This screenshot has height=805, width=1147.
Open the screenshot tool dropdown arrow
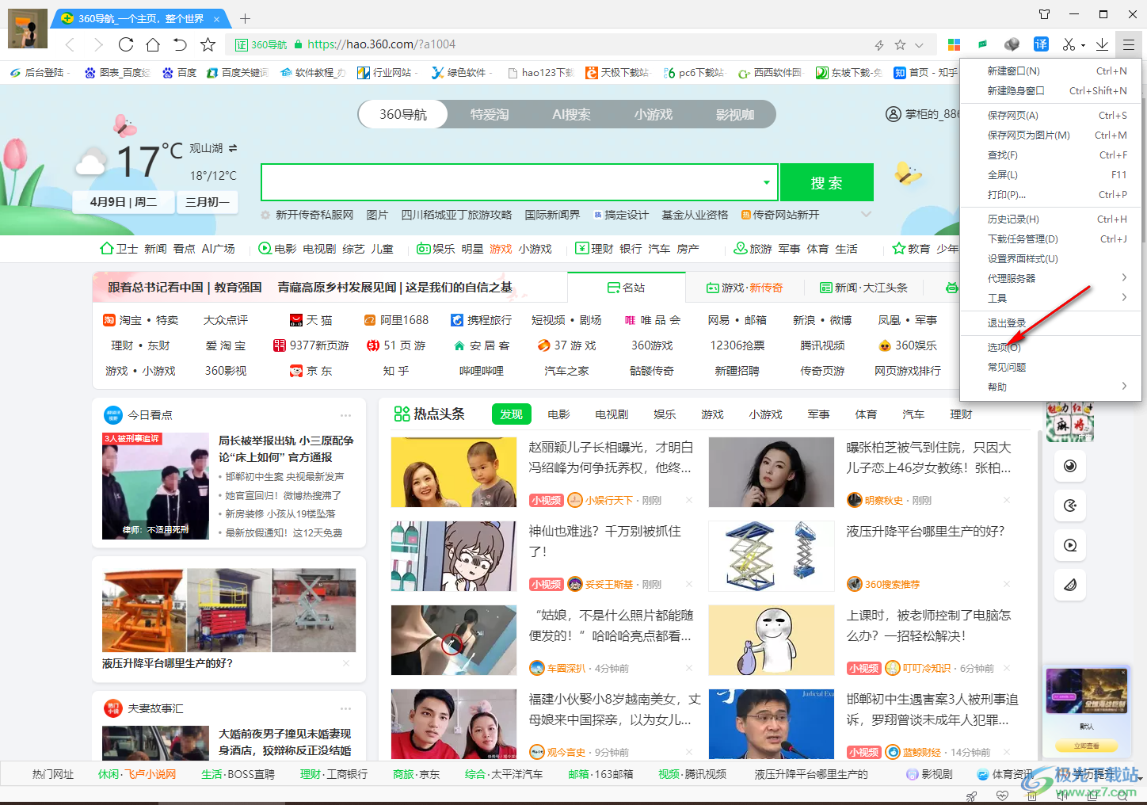pos(1083,45)
